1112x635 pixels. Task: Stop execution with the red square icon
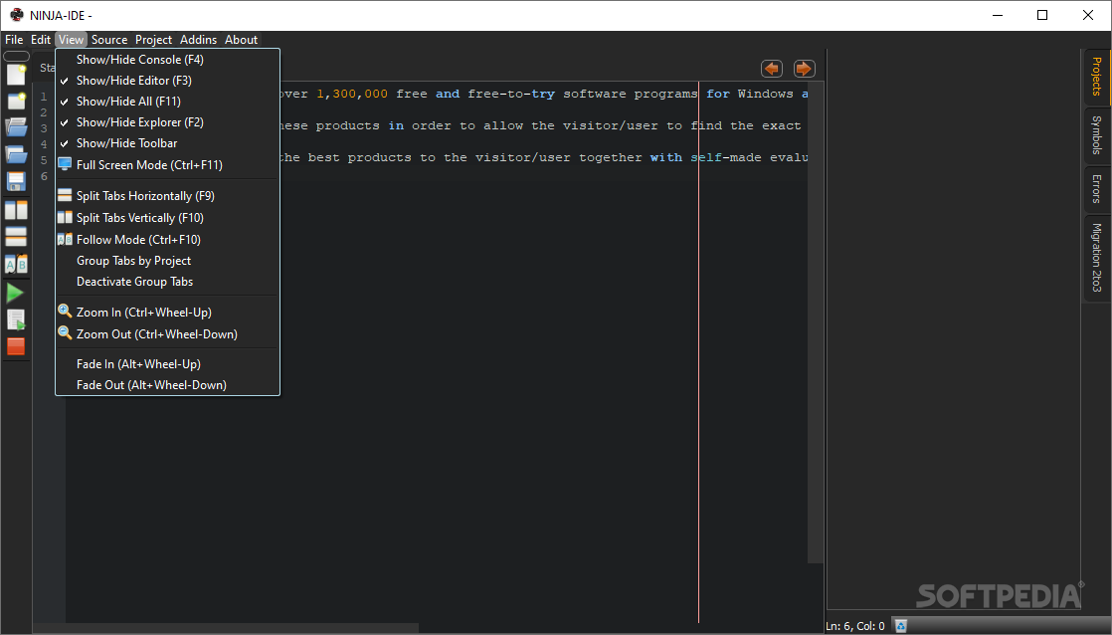(x=16, y=346)
